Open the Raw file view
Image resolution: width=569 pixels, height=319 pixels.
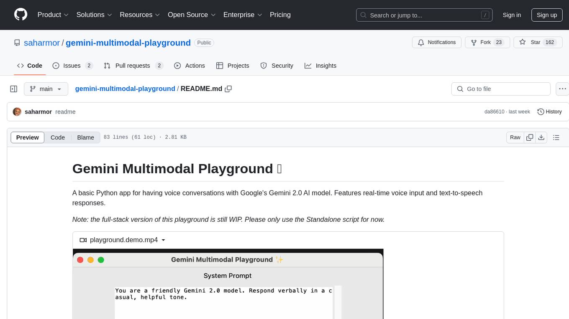pyautogui.click(x=515, y=137)
